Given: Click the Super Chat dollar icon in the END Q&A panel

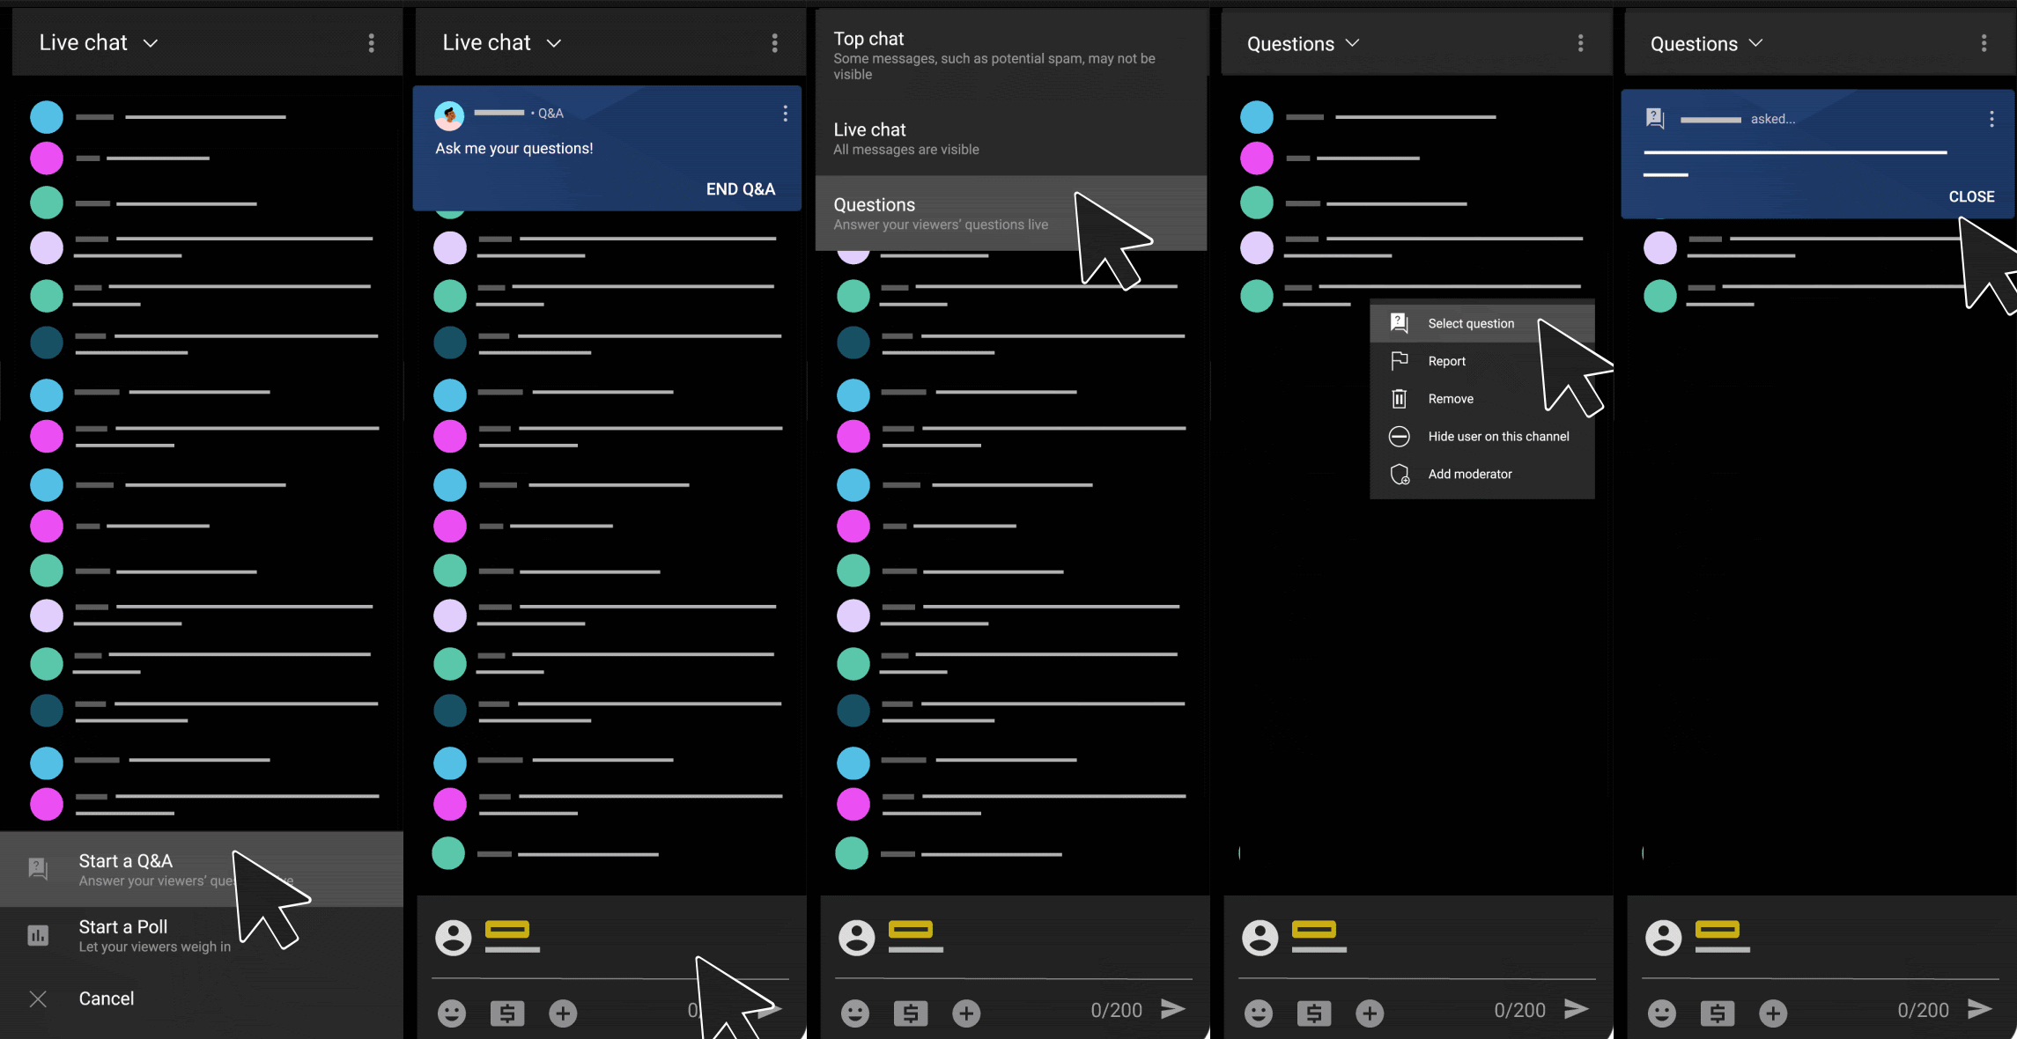Looking at the screenshot, I should (507, 1013).
